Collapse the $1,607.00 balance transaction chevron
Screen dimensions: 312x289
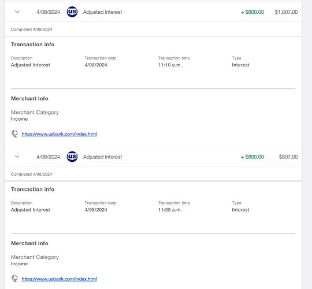(x=17, y=12)
